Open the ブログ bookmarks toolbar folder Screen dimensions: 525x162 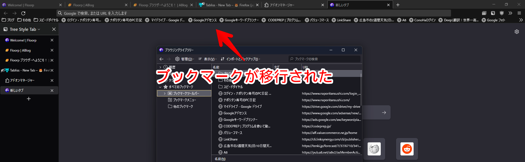(8, 20)
